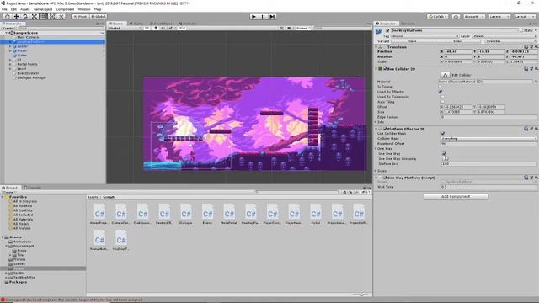Open the cloud services icon
This screenshot has height=303, width=539.
(456, 17)
